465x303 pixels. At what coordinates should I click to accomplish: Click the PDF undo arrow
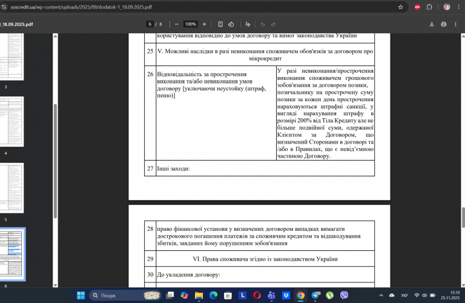[x=262, y=24]
